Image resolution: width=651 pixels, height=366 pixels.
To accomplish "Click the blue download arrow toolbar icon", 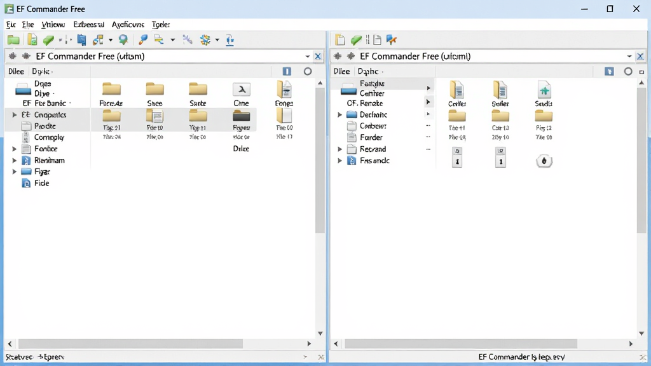I will click(230, 40).
